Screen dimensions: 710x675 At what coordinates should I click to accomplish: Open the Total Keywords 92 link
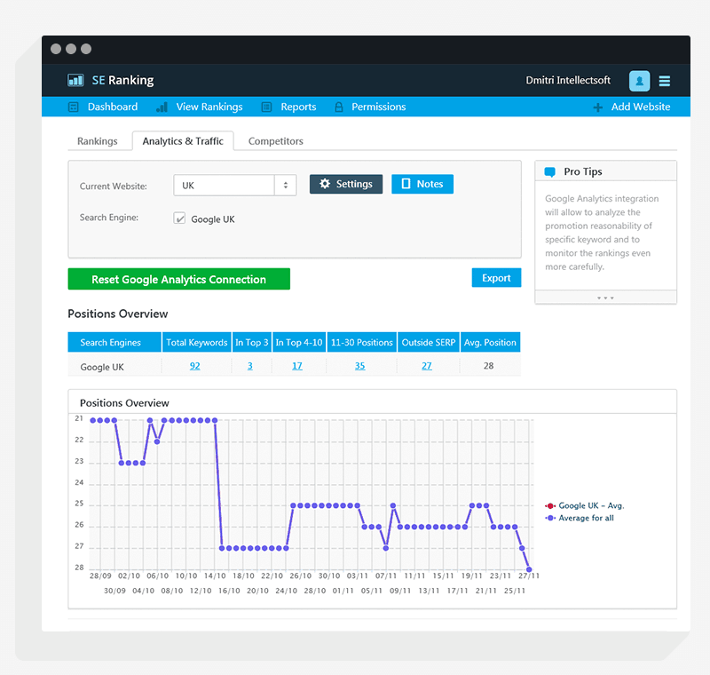pos(194,366)
